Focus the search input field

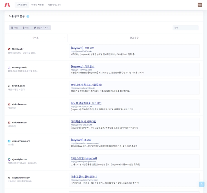(186, 28)
